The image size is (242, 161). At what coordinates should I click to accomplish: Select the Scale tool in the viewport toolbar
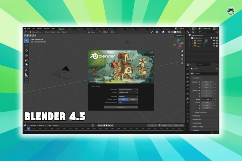(x=26, y=60)
